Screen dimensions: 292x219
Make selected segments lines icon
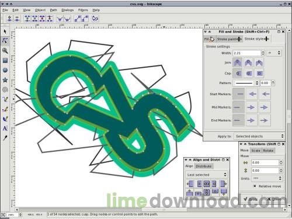pyautogui.click(x=78, y=19)
